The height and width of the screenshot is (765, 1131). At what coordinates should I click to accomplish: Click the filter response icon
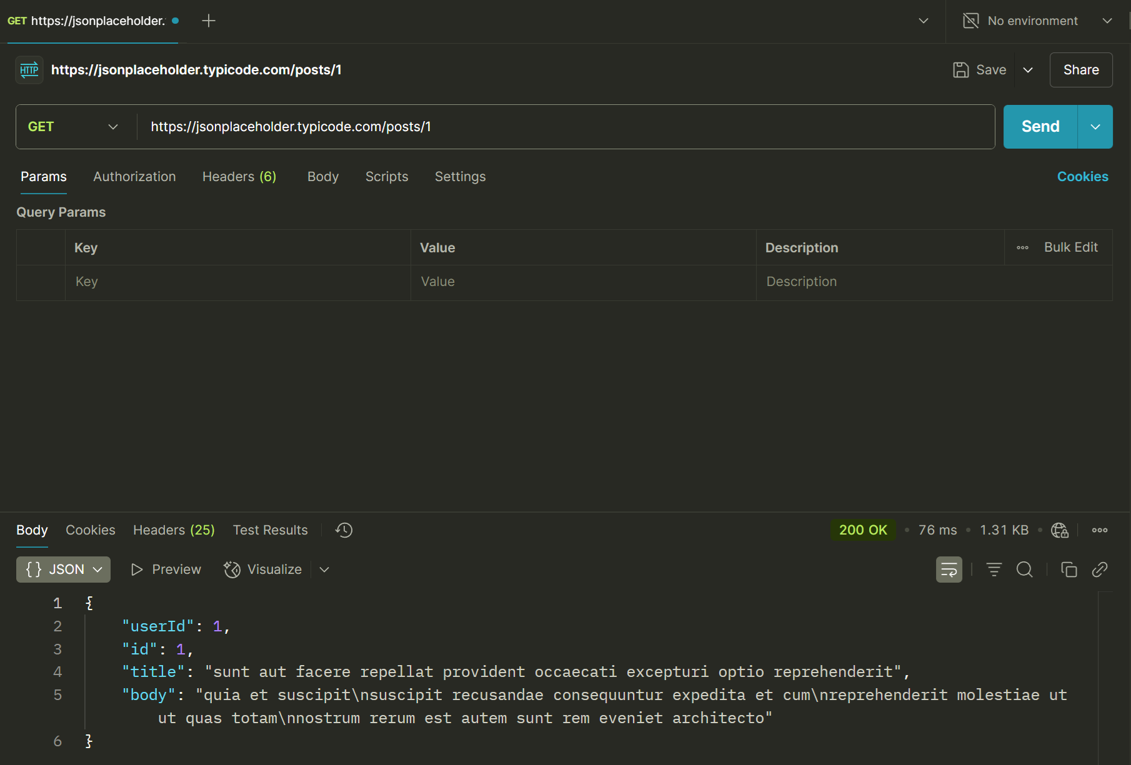994,570
